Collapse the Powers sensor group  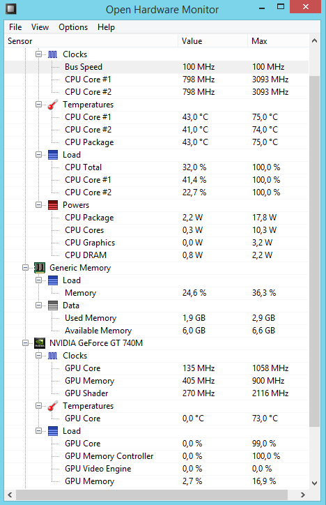point(38,205)
